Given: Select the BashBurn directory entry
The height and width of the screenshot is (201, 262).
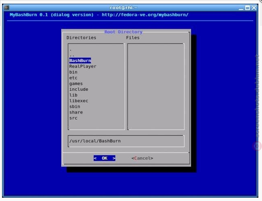Looking at the screenshot, I should tap(80, 60).
